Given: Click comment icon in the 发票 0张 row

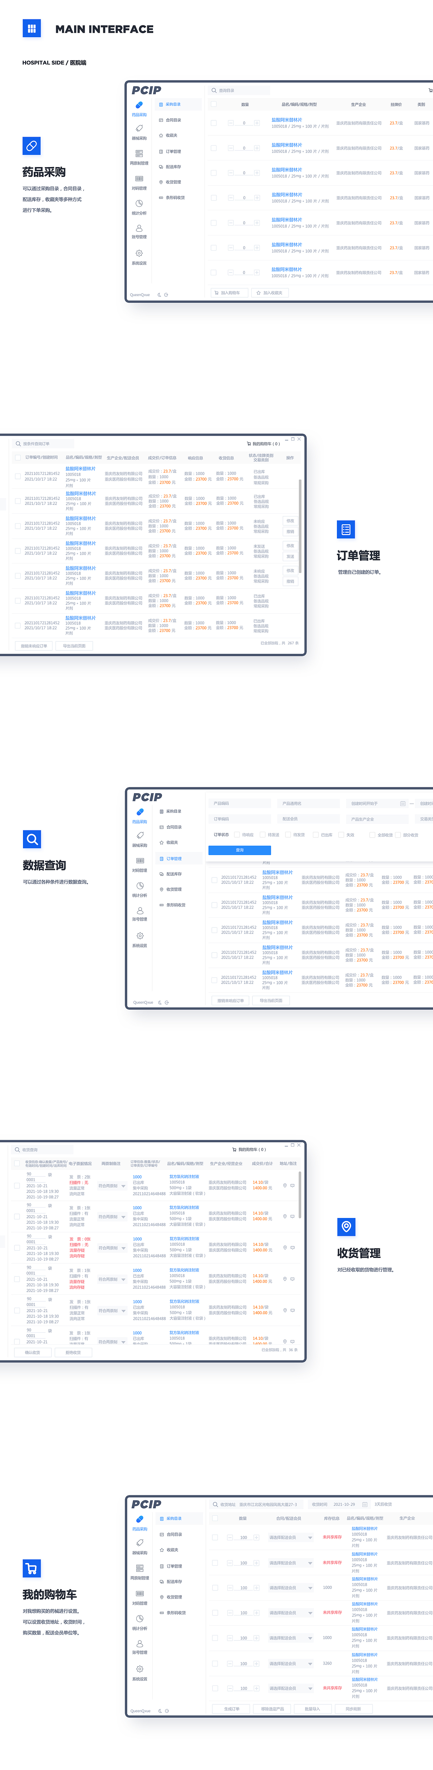Looking at the screenshot, I should [x=293, y=1247].
